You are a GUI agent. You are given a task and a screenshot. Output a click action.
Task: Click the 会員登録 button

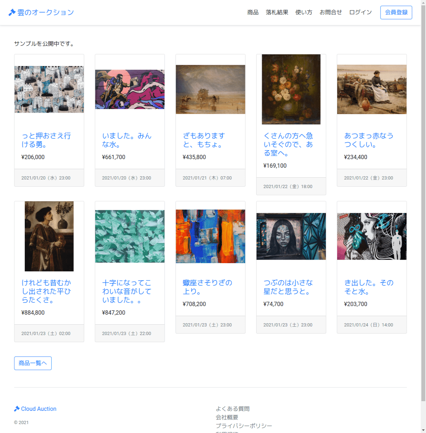(x=396, y=13)
